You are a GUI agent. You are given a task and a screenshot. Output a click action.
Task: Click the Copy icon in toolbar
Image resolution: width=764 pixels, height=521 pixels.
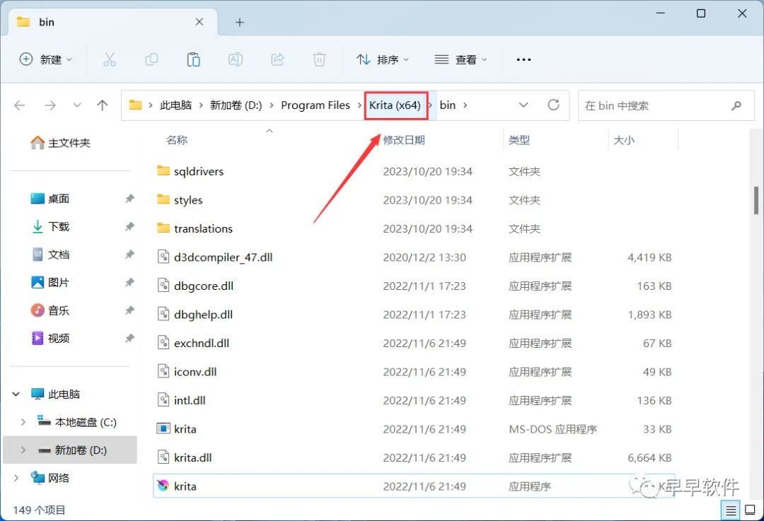[x=151, y=59]
